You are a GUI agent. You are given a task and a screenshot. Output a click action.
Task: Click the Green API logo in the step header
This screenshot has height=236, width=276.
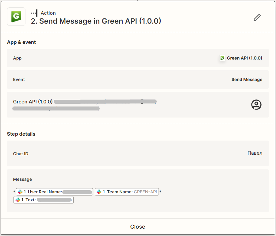point(16,17)
